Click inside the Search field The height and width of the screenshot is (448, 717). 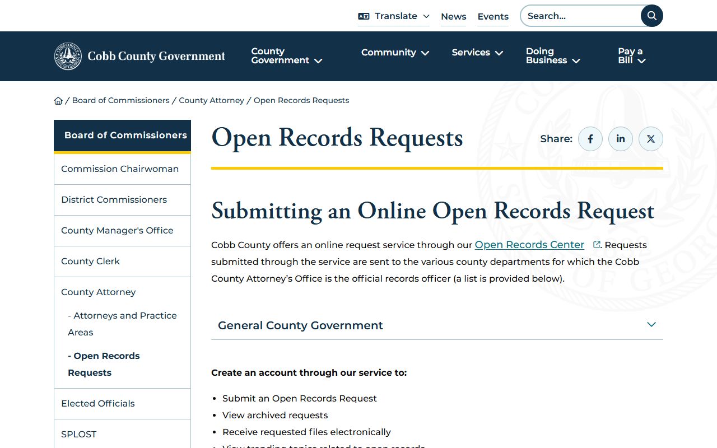581,16
